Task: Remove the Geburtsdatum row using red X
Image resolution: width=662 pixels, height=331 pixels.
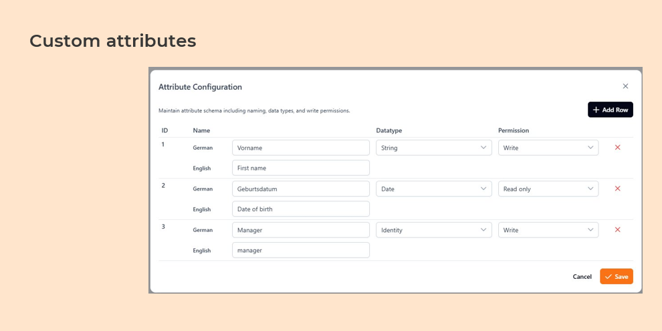Action: pyautogui.click(x=617, y=189)
